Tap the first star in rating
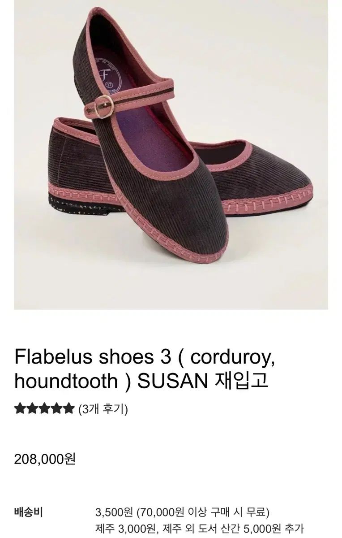Screen dimensions: 342x538 (20, 408)
